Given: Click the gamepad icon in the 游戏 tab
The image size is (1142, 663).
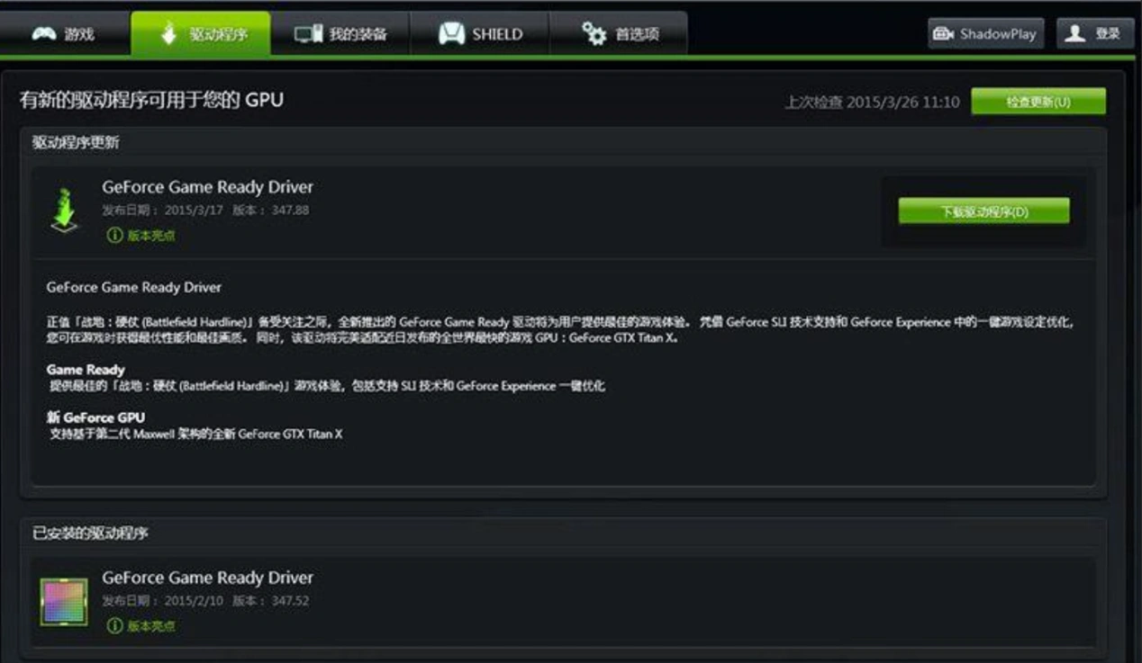Looking at the screenshot, I should pos(44,34).
